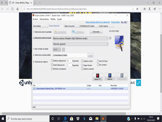The width and height of the screenshot is (162, 122).
Task: Click the greyed-out play button beside Detener
Action: [x=122, y=77]
